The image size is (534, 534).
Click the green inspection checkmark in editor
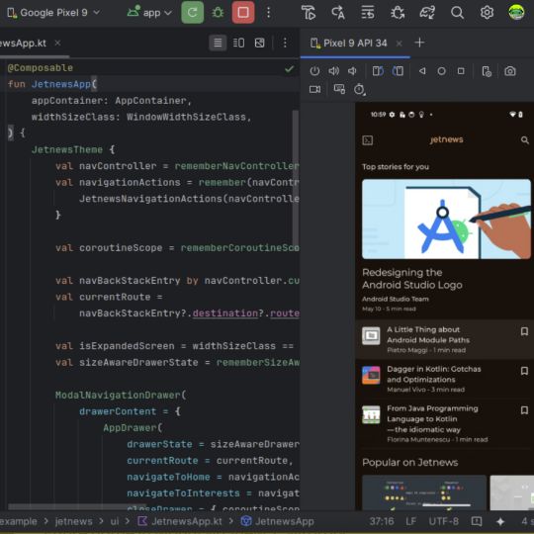(x=289, y=69)
